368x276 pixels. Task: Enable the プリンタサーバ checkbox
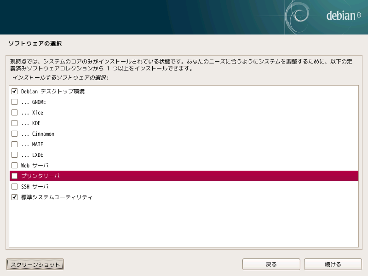(14, 176)
